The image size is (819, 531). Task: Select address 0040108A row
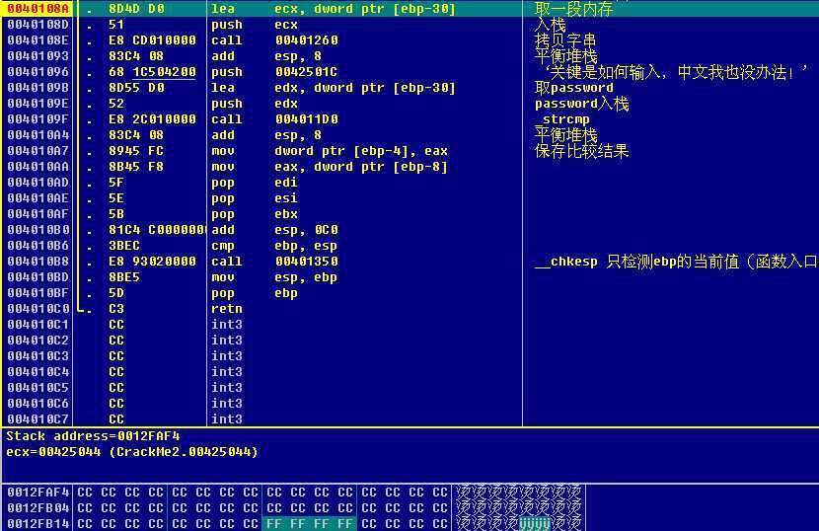click(409, 8)
